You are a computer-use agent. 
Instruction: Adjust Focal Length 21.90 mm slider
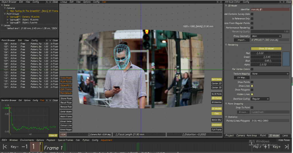coord(140,134)
